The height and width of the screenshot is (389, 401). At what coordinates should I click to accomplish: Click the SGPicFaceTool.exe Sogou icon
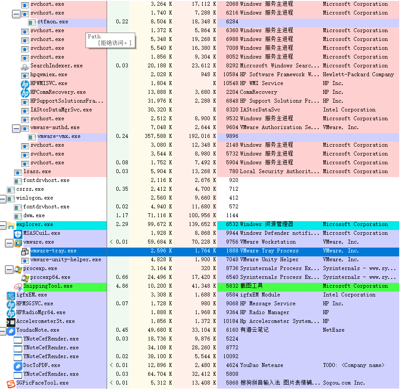click(11, 384)
